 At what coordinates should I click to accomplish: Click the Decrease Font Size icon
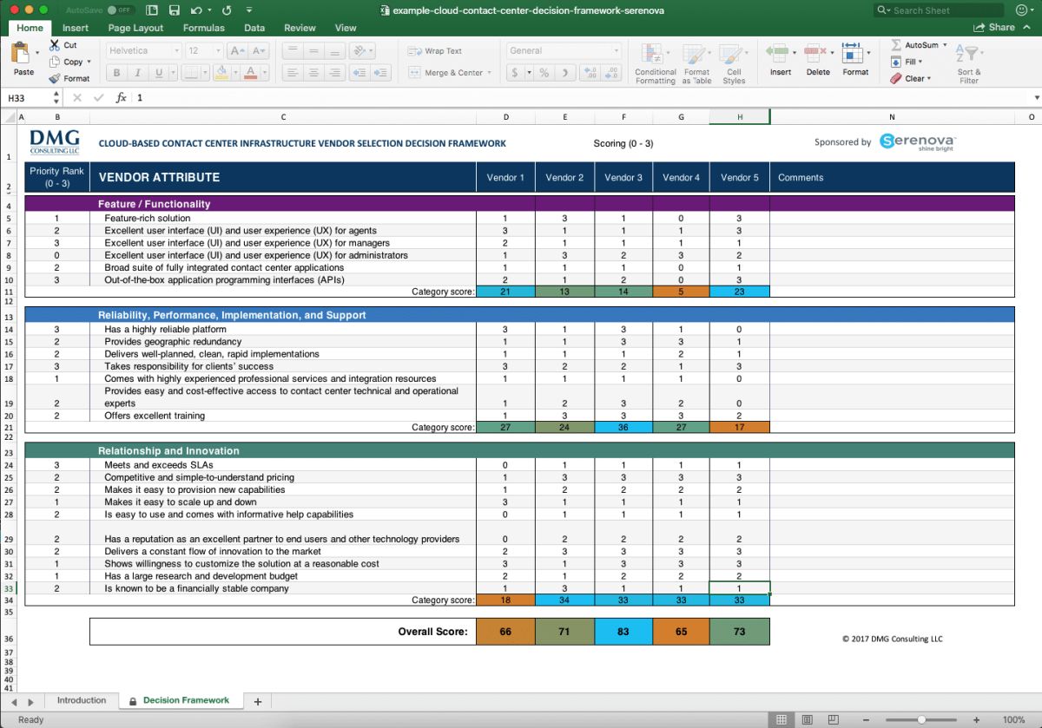pyautogui.click(x=257, y=51)
